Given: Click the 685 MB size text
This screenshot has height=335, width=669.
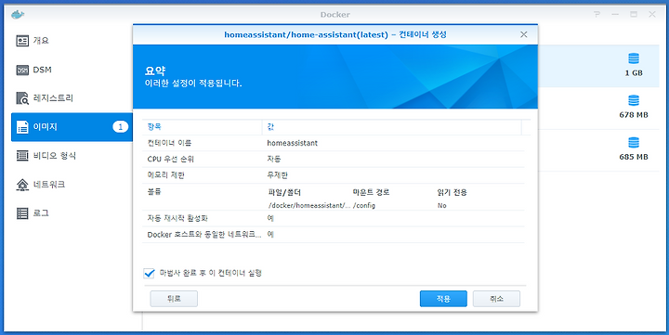Looking at the screenshot, I should 634,157.
